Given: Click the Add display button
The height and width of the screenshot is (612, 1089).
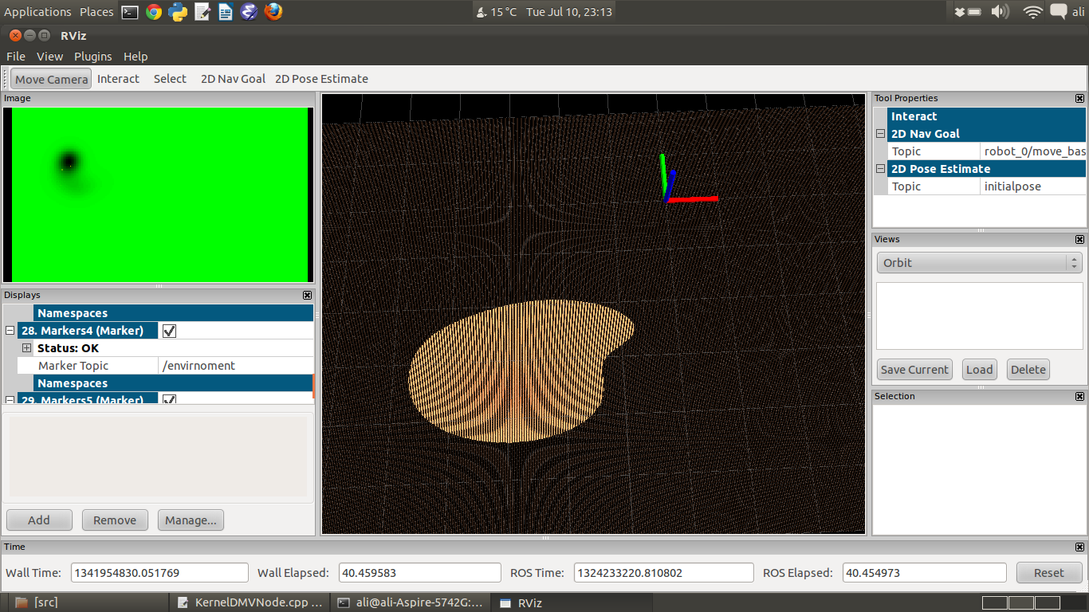Looking at the screenshot, I should tap(39, 520).
